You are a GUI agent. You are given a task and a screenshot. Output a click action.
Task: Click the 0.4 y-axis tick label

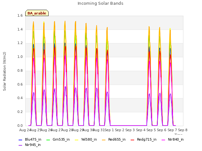(20, 98)
